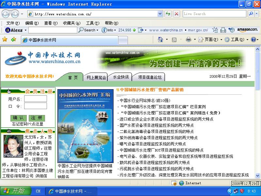Click the Add to Favorites icon
Screen dimensions: 261x196
pyautogui.click(x=13, y=40)
